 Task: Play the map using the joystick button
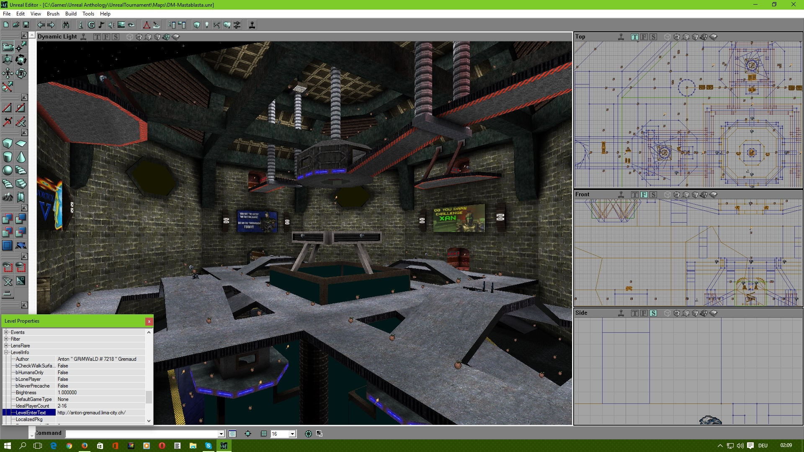tap(252, 25)
